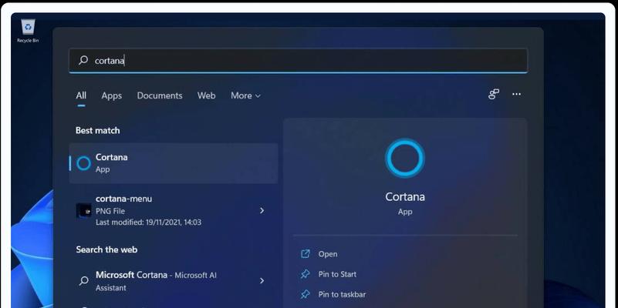
Task: Switch to the All tab
Action: [81, 95]
